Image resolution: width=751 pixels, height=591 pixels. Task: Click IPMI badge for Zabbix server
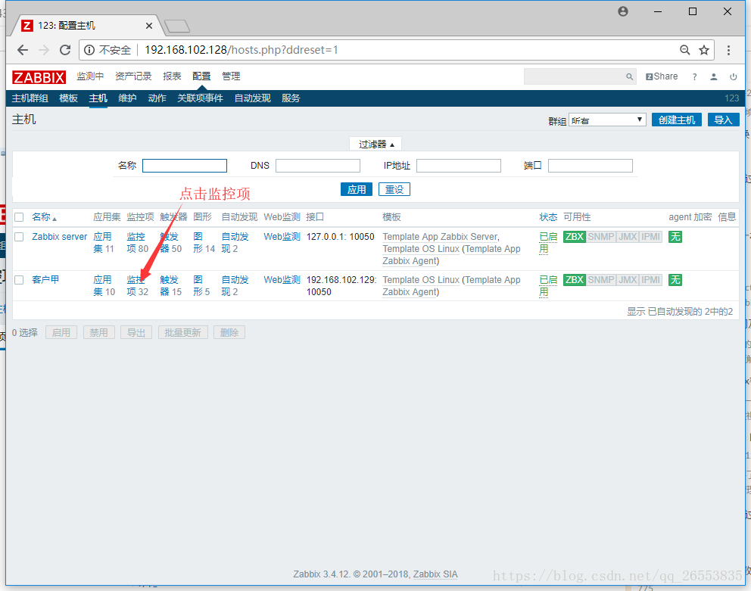(x=650, y=237)
